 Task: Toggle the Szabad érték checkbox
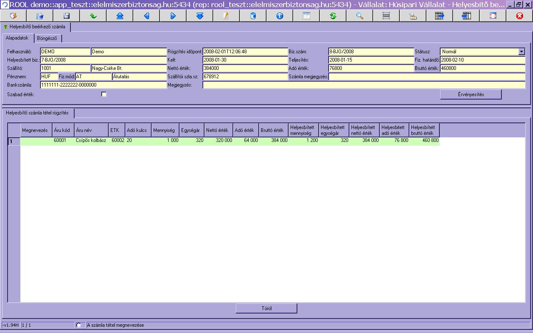pyautogui.click(x=104, y=94)
